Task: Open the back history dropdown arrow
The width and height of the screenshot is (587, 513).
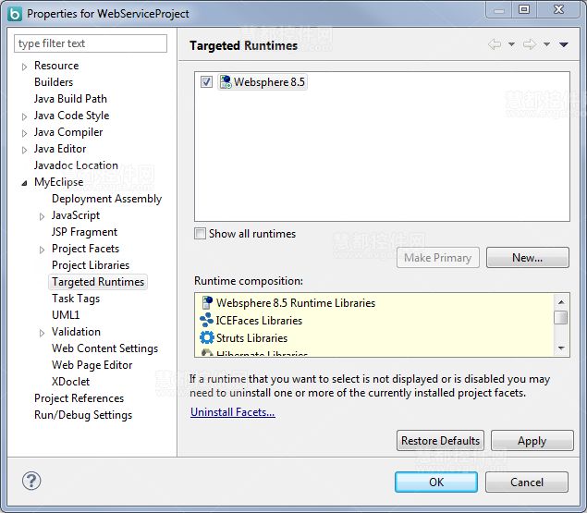Action: (x=511, y=44)
